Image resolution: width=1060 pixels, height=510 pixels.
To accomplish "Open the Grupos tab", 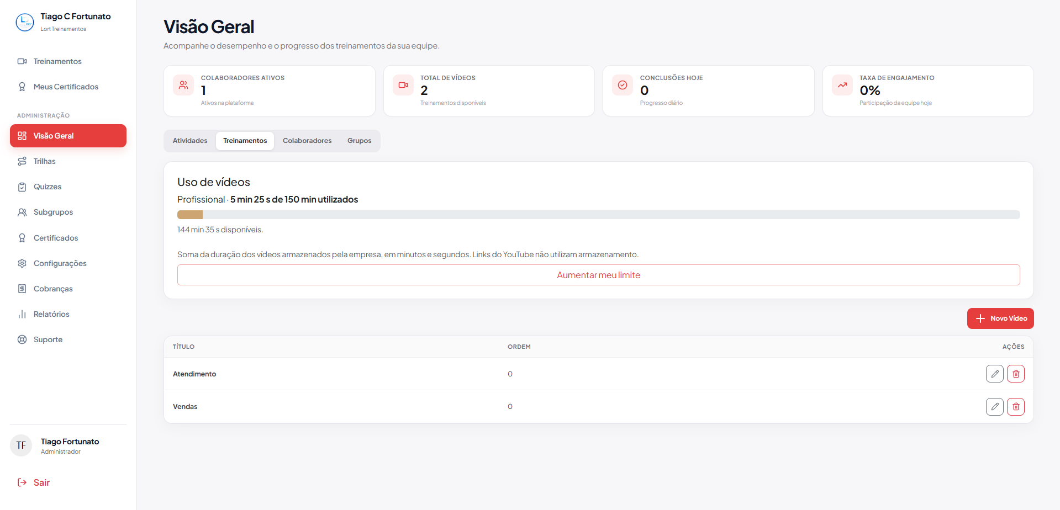I will (x=360, y=141).
